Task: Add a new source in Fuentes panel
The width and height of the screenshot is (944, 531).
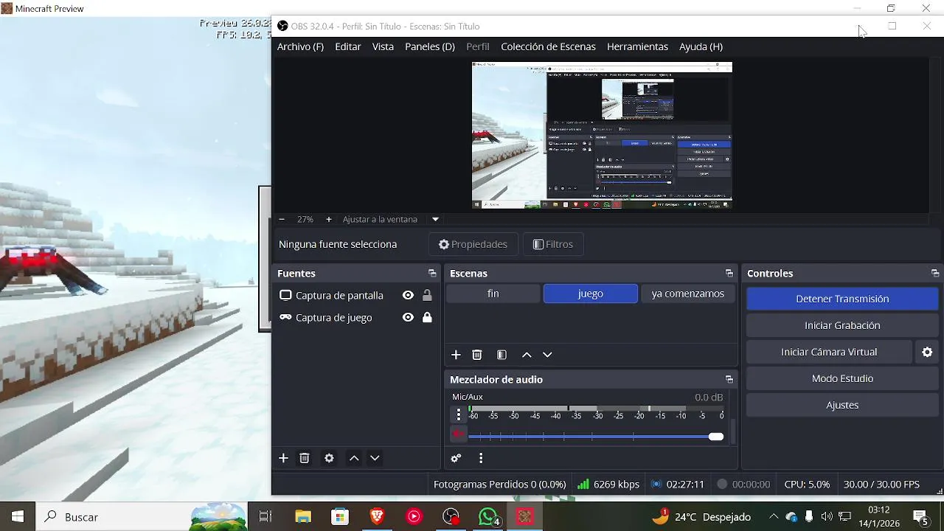Action: 283,458
